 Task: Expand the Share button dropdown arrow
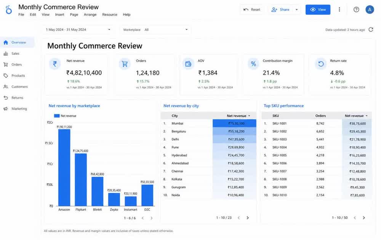(x=297, y=10)
